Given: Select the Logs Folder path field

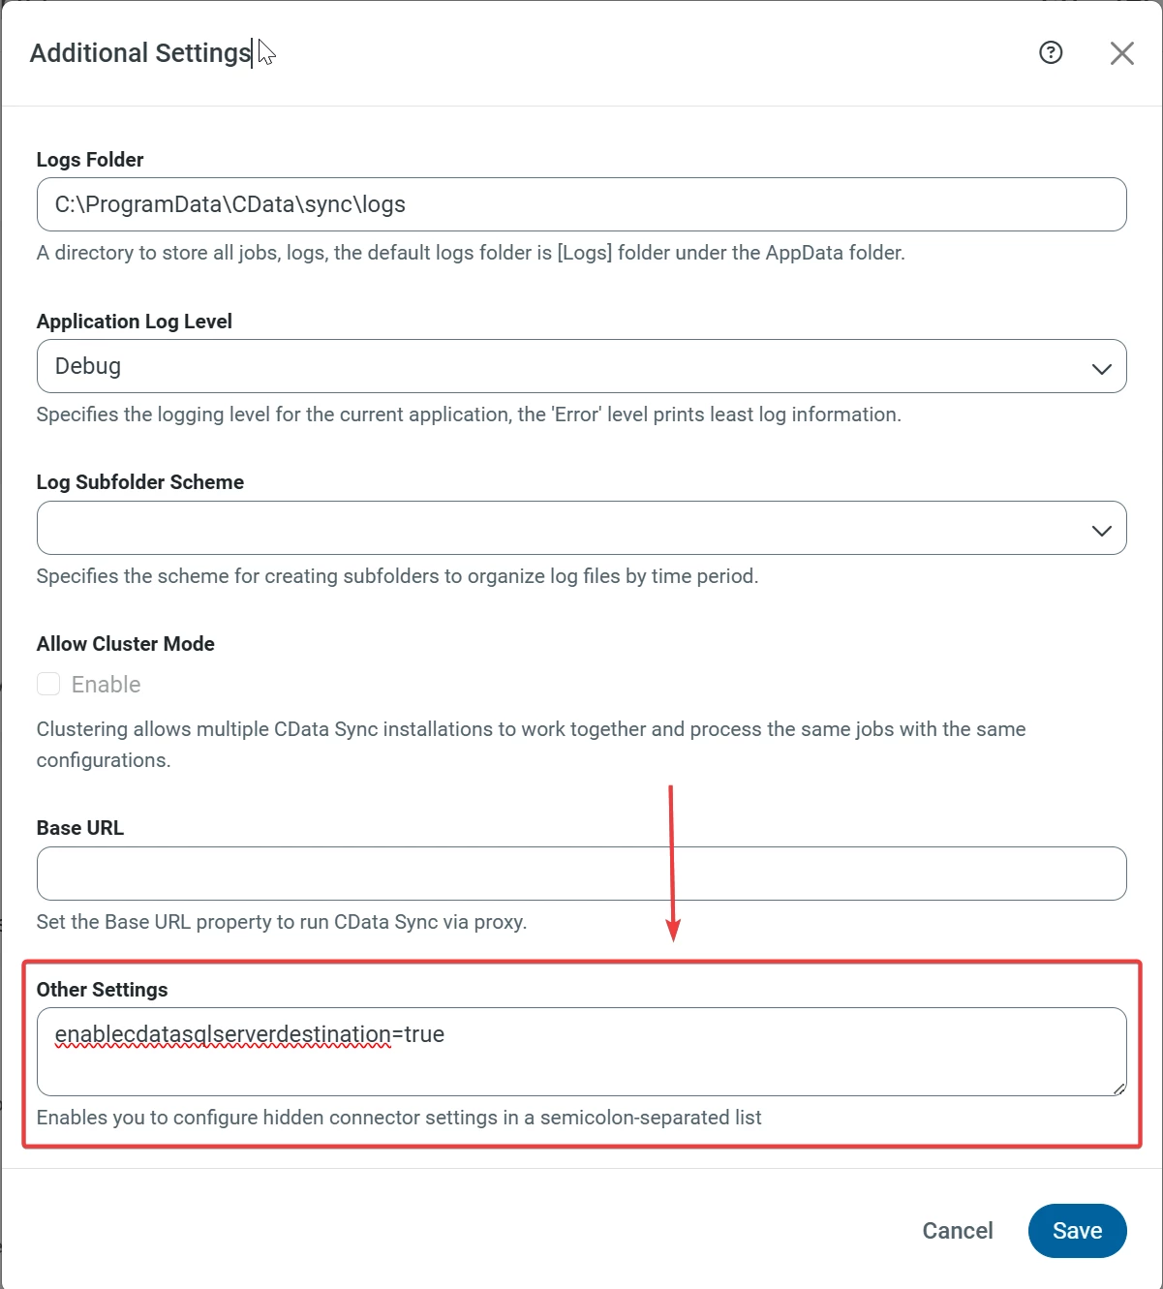Looking at the screenshot, I should tap(581, 204).
